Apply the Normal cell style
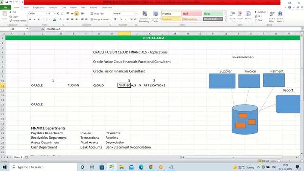Viewport: 304px width, 171px height. point(171,14)
